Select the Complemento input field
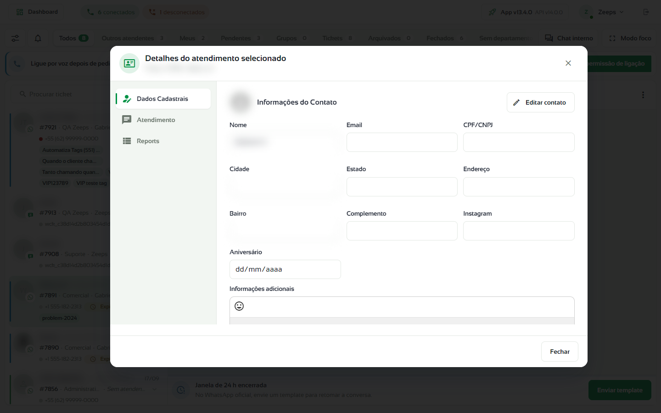Image resolution: width=661 pixels, height=413 pixels. point(402,231)
